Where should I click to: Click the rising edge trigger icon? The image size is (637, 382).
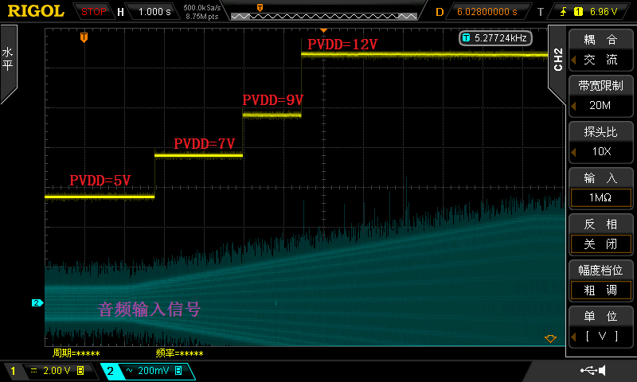tap(565, 12)
